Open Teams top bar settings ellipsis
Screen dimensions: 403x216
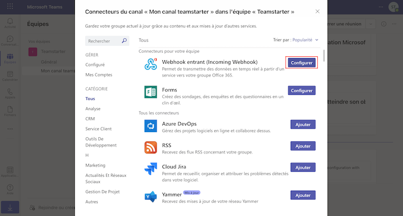[x=381, y=7]
